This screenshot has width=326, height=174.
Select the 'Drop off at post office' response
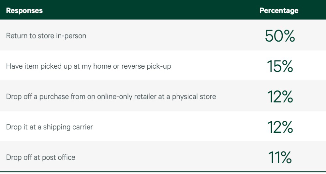40,157
